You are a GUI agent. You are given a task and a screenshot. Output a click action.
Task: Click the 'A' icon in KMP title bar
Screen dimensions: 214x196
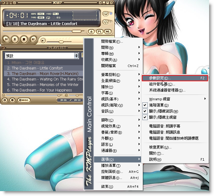pos(11,3)
